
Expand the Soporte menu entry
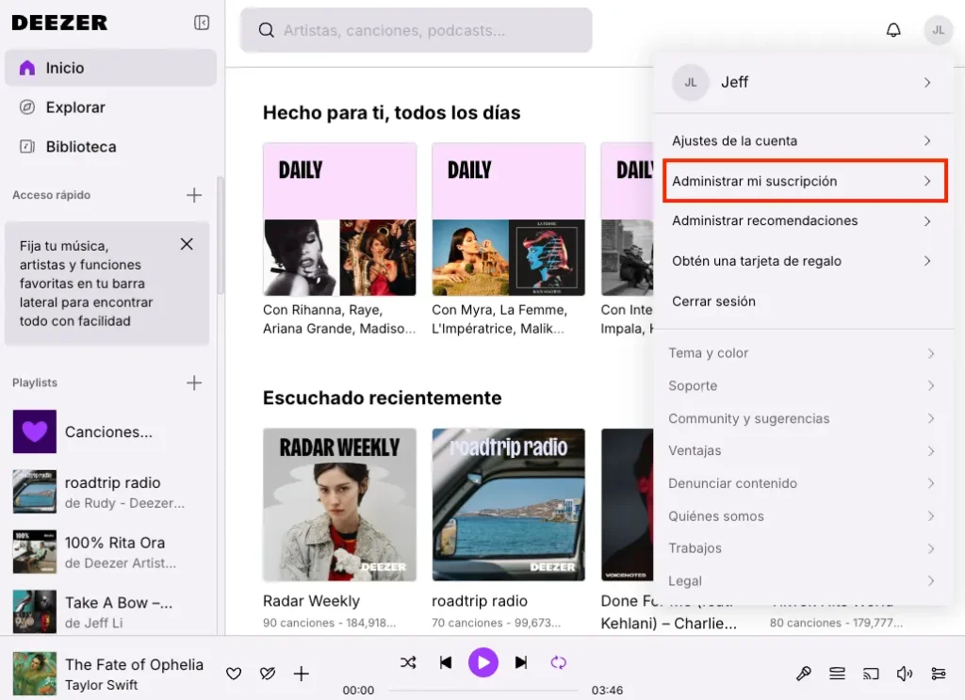(802, 385)
